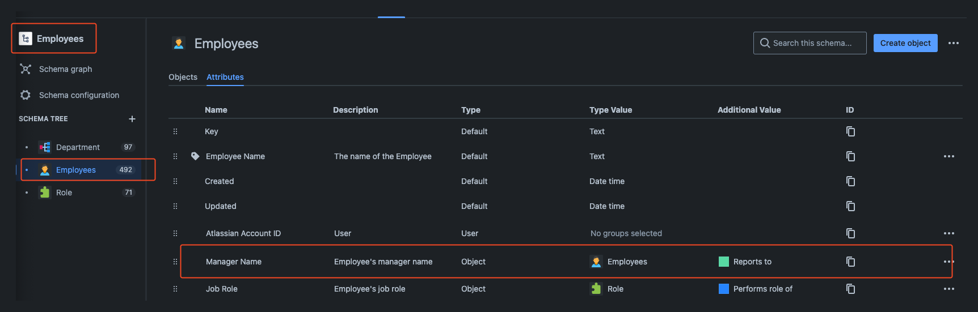Click the drag handle of Atlassian Account ID row
978x312 pixels.
click(x=175, y=233)
